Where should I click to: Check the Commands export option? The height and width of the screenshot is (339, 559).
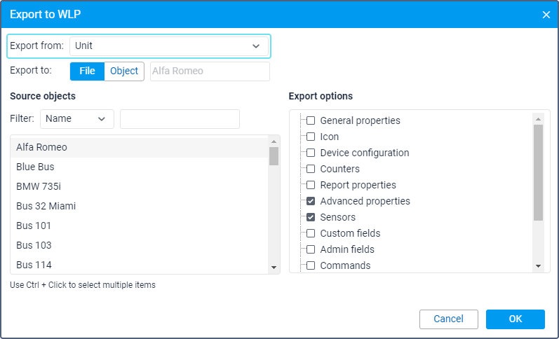311,265
